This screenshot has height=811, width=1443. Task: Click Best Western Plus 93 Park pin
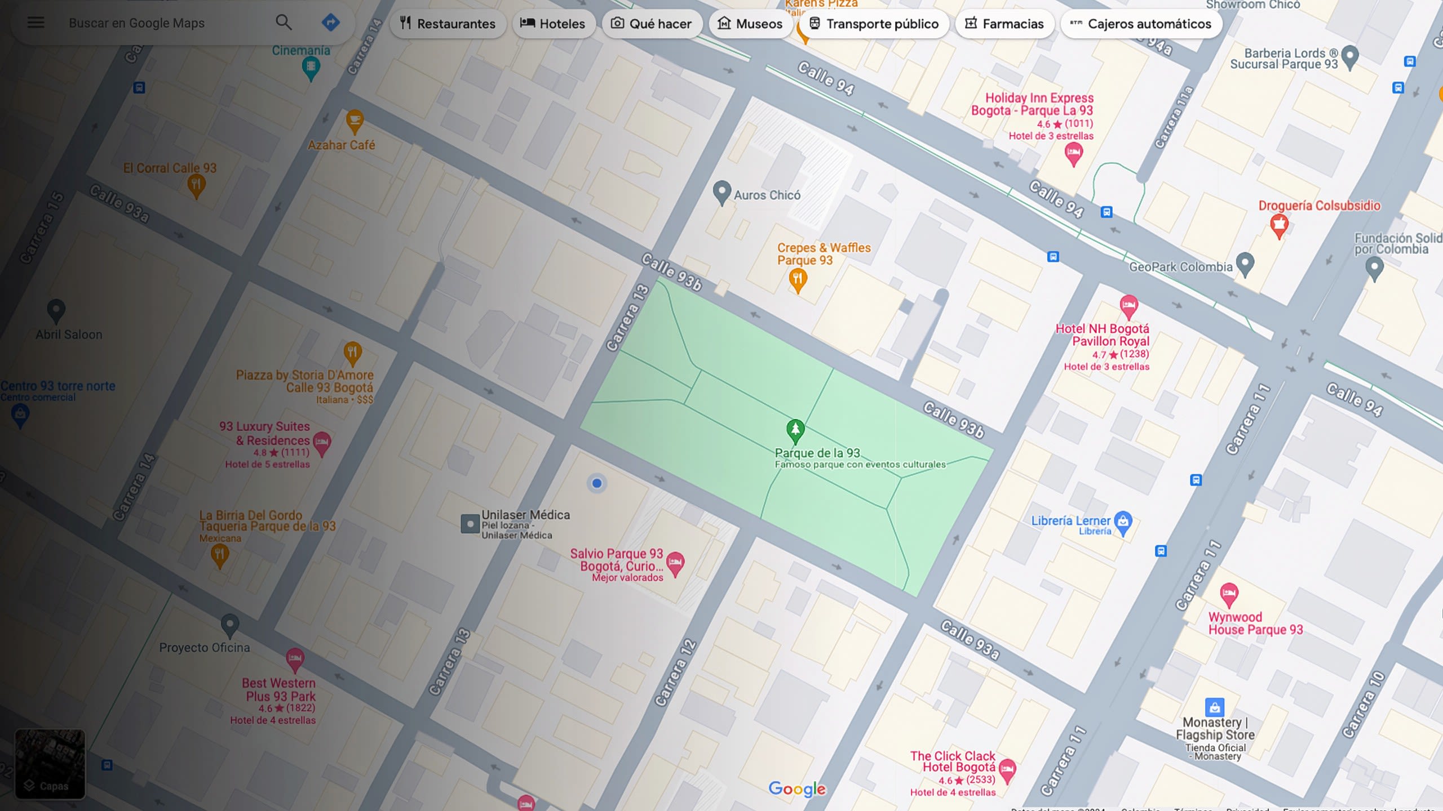click(295, 659)
